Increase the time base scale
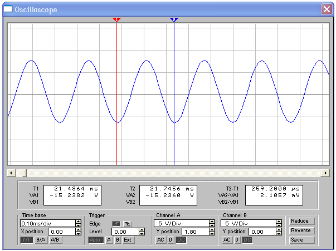The width and height of the screenshot is (336, 251). pos(79,222)
